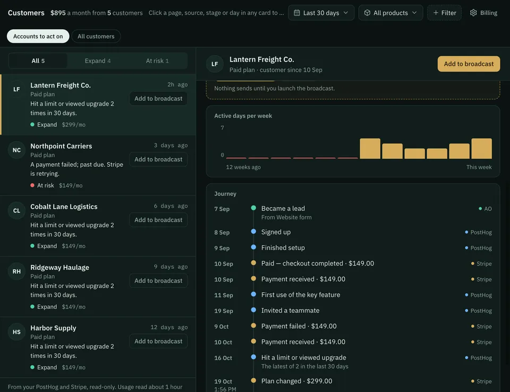Open the Billing gear icon

[x=473, y=13]
